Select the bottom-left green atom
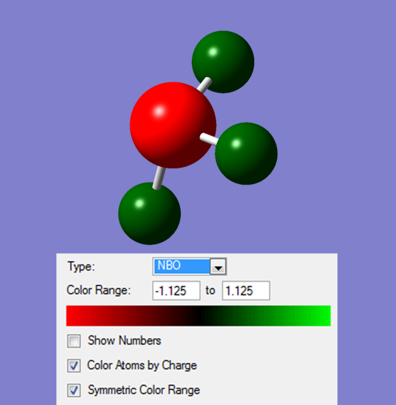396x405 pixels. click(x=149, y=214)
